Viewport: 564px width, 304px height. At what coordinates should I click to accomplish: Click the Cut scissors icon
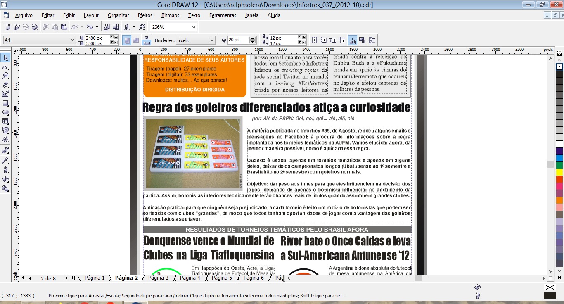(x=45, y=27)
